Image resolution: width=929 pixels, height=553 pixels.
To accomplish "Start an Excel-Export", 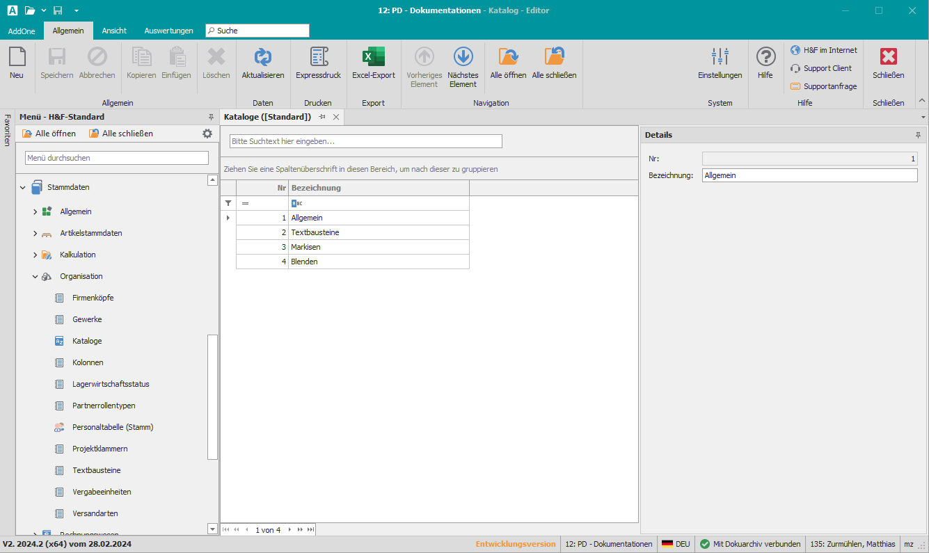I will tap(373, 65).
